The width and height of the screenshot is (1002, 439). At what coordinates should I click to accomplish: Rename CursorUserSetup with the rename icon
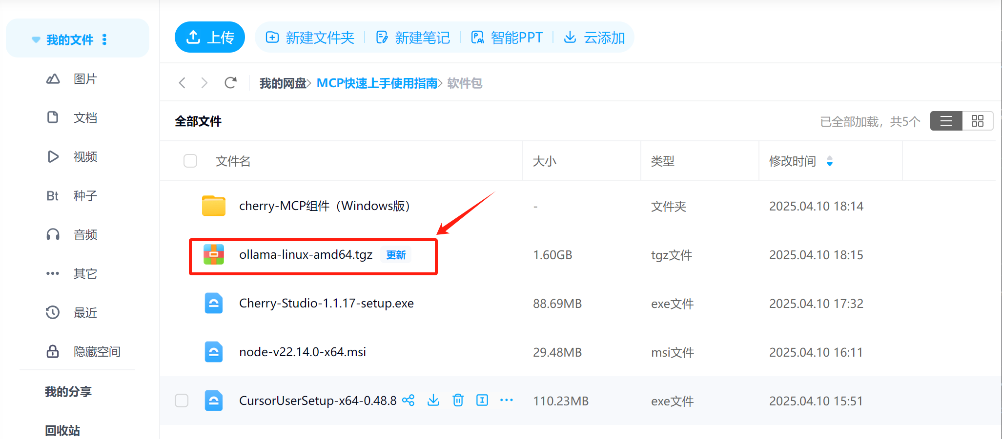(x=482, y=401)
